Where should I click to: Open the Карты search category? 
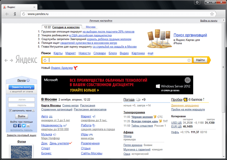coord(58,53)
